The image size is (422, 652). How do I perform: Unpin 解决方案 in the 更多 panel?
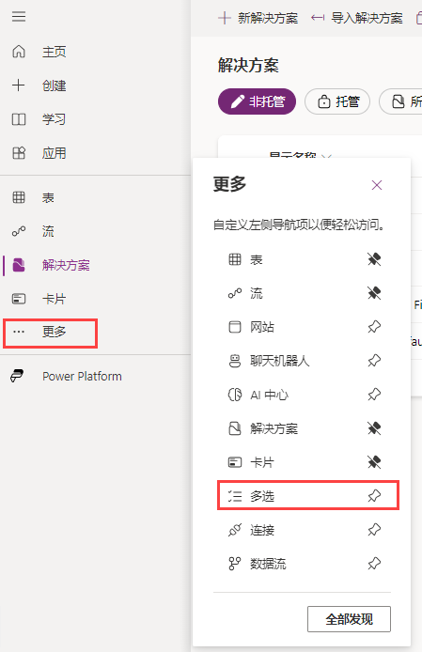click(x=374, y=428)
